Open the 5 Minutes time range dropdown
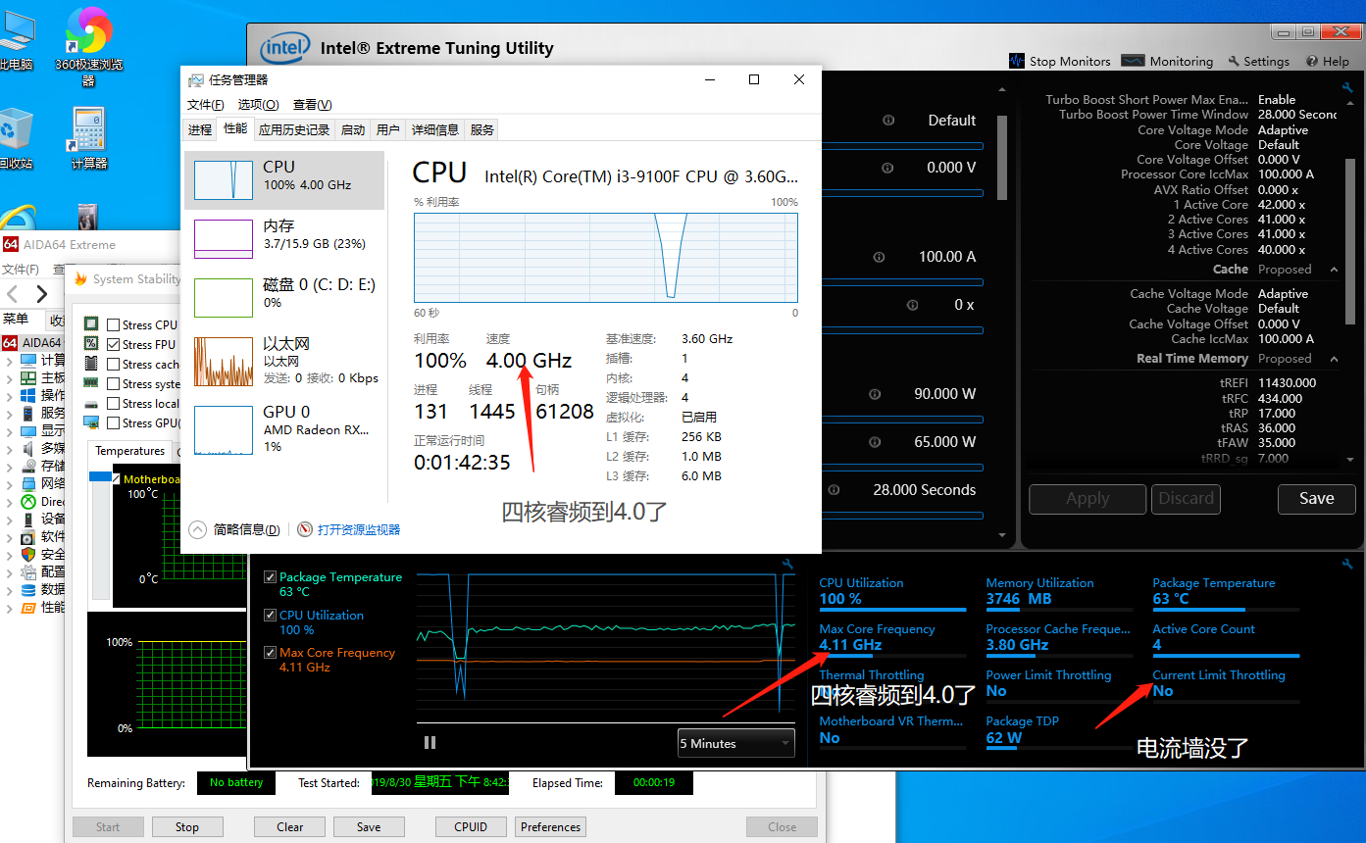This screenshot has height=843, width=1366. coord(735,743)
